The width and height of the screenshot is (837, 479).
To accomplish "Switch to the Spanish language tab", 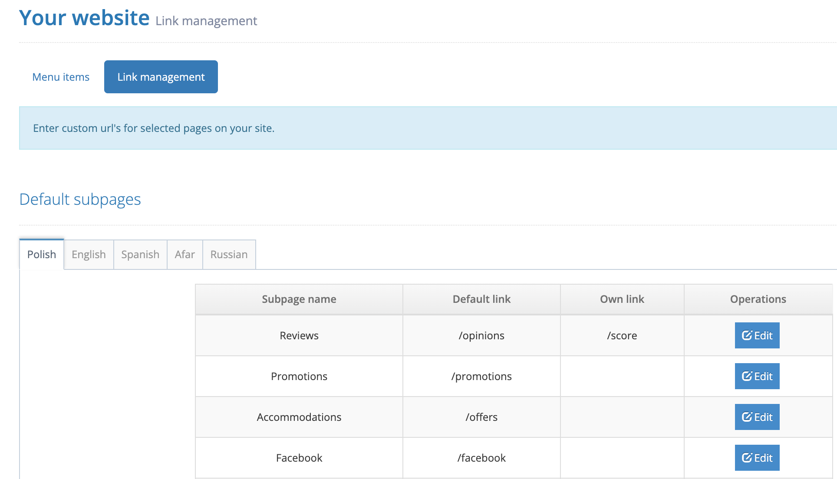I will pos(140,254).
